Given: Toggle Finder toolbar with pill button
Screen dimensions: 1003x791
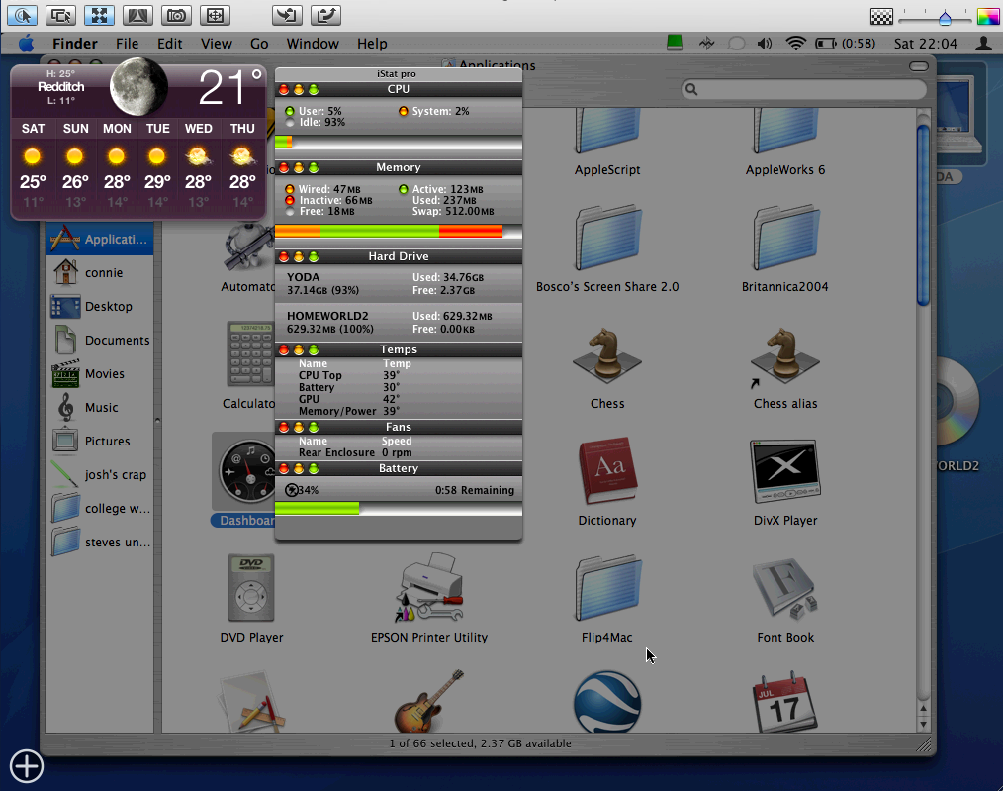Looking at the screenshot, I should [919, 66].
